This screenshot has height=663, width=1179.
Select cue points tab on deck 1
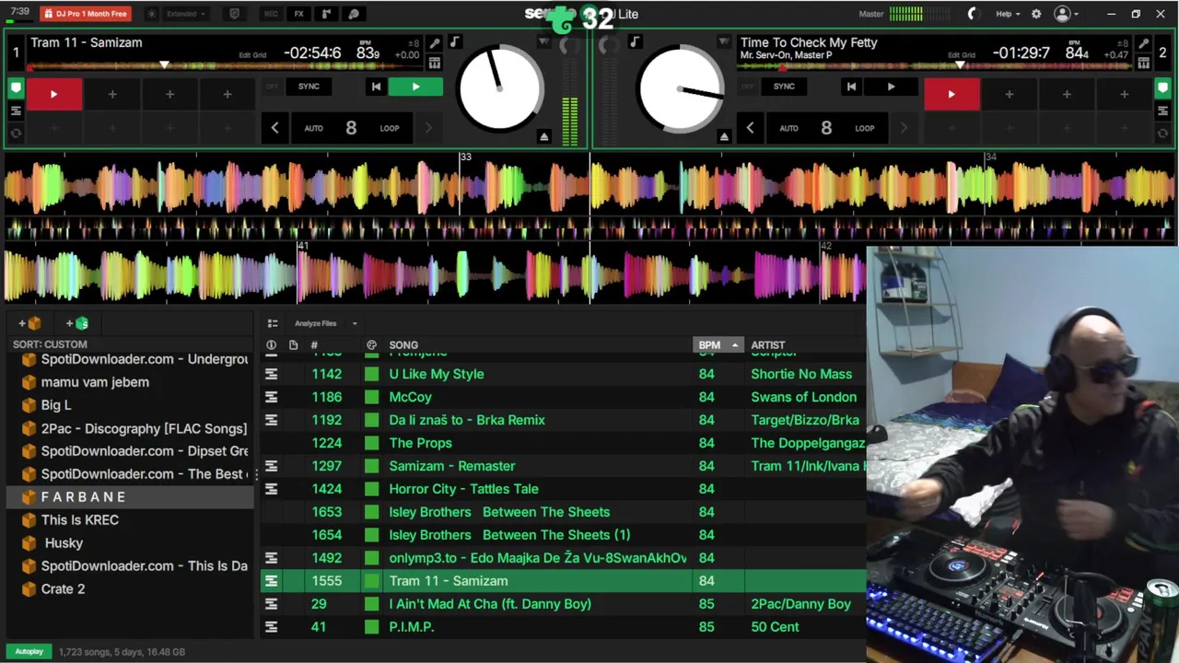[x=16, y=88]
